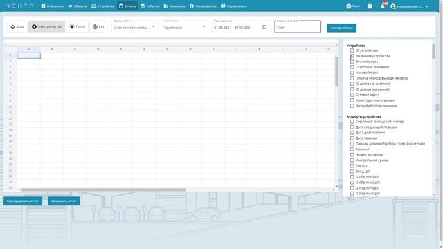The height and width of the screenshot is (249, 443).
Task: Check the ID устройства checkbox
Action: pyautogui.click(x=352, y=50)
